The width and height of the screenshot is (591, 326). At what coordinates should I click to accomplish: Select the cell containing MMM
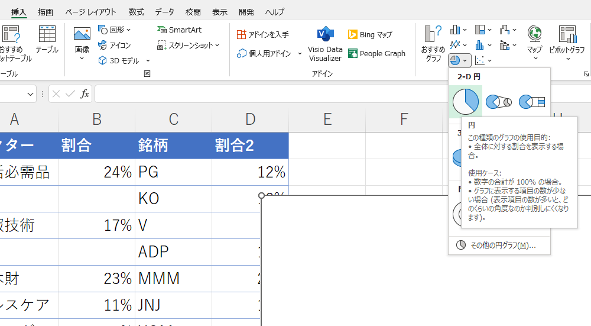[x=173, y=279]
